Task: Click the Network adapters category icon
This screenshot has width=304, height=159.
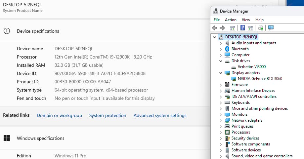Action: (227, 120)
